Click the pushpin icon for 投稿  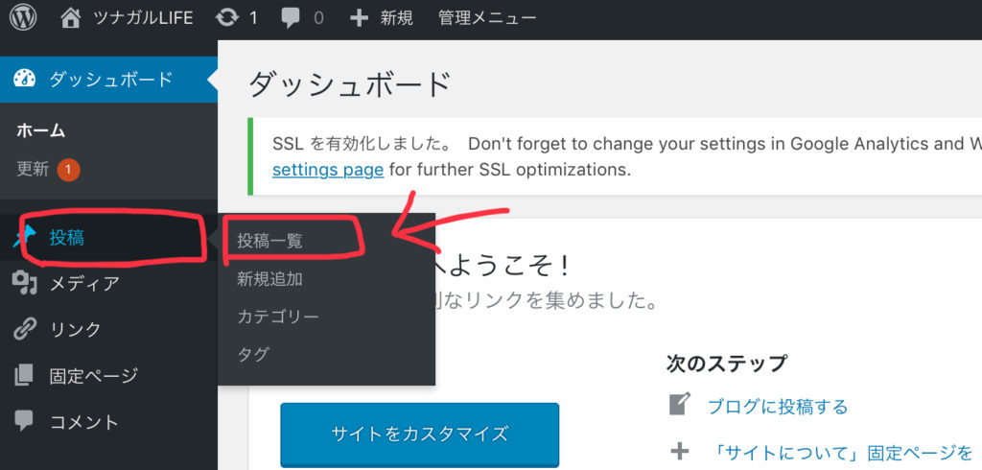[24, 238]
